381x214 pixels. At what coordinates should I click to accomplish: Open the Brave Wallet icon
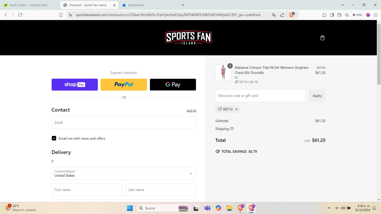339,15
